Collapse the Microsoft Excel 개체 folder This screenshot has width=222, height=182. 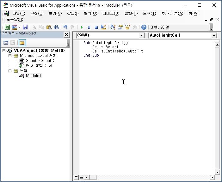click(x=10, y=56)
